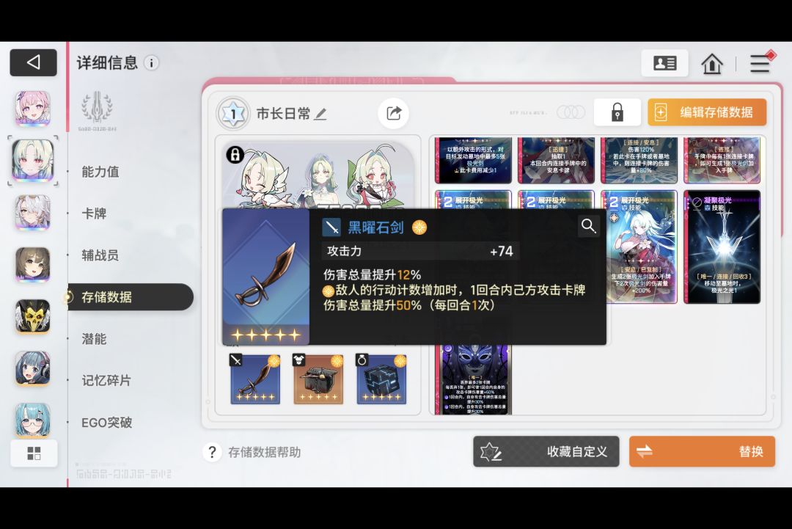Screen dimensions: 792x529
Task: Select the obsidian sword weapon slot
Action: tap(255, 379)
